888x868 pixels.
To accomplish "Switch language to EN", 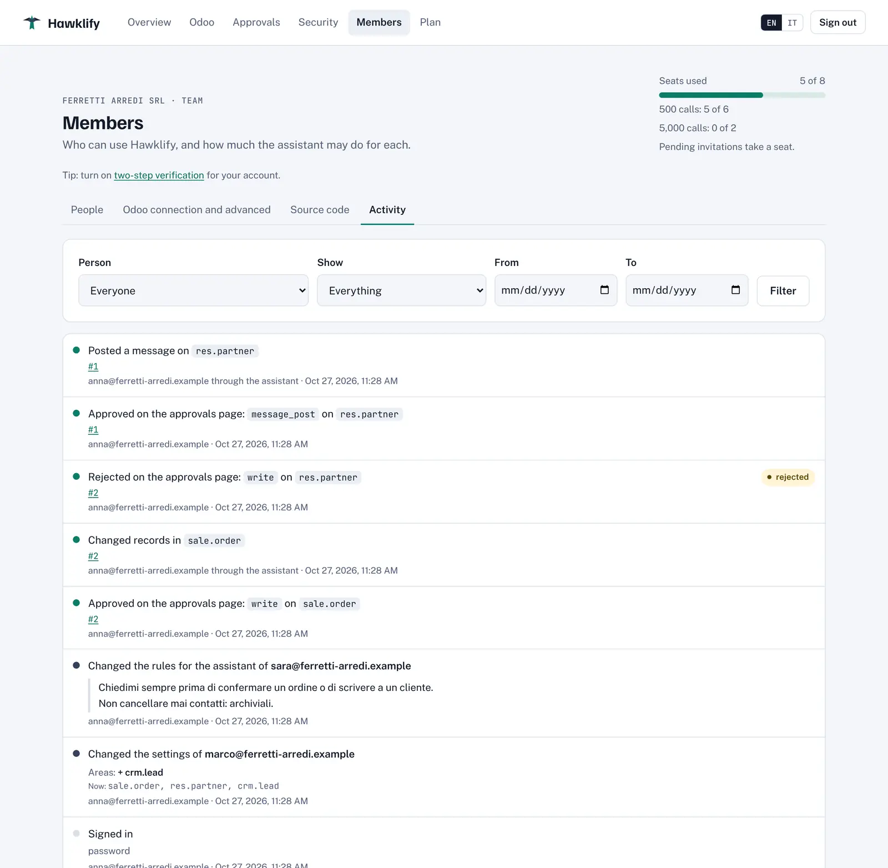I will point(771,23).
